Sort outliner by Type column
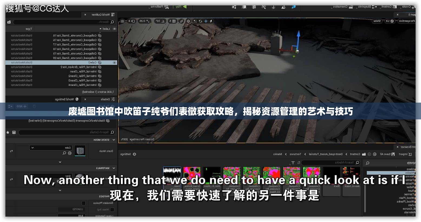421x222 pixels. point(29,29)
